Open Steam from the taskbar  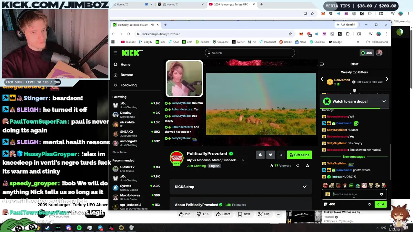click(x=47, y=228)
